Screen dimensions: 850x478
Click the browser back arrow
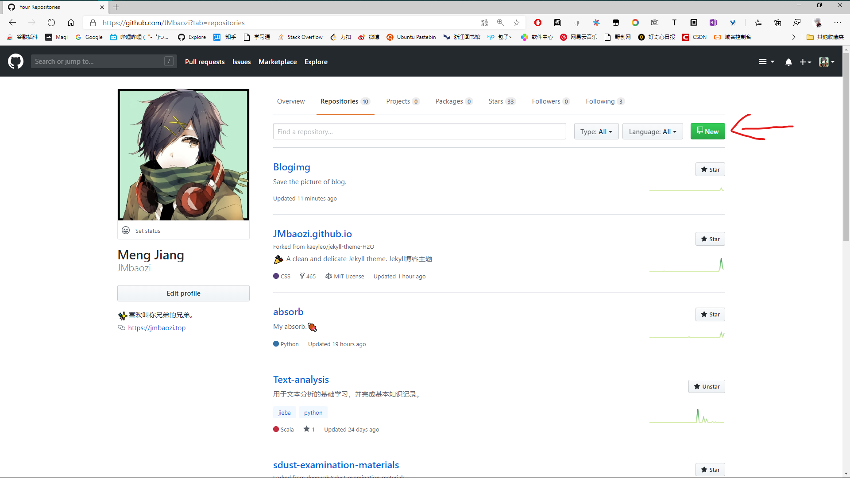[12, 23]
